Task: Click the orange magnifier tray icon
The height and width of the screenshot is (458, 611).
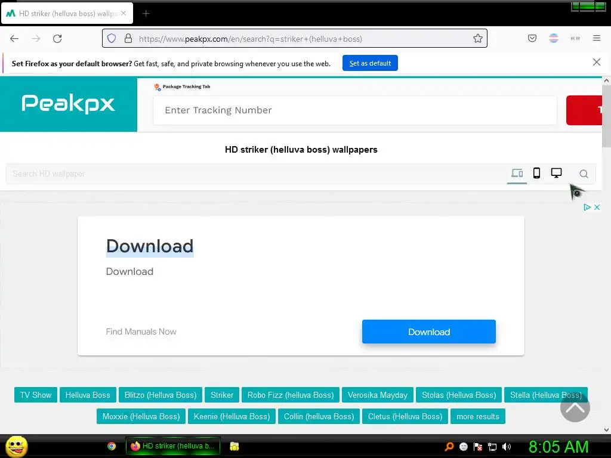Action: [x=449, y=447]
